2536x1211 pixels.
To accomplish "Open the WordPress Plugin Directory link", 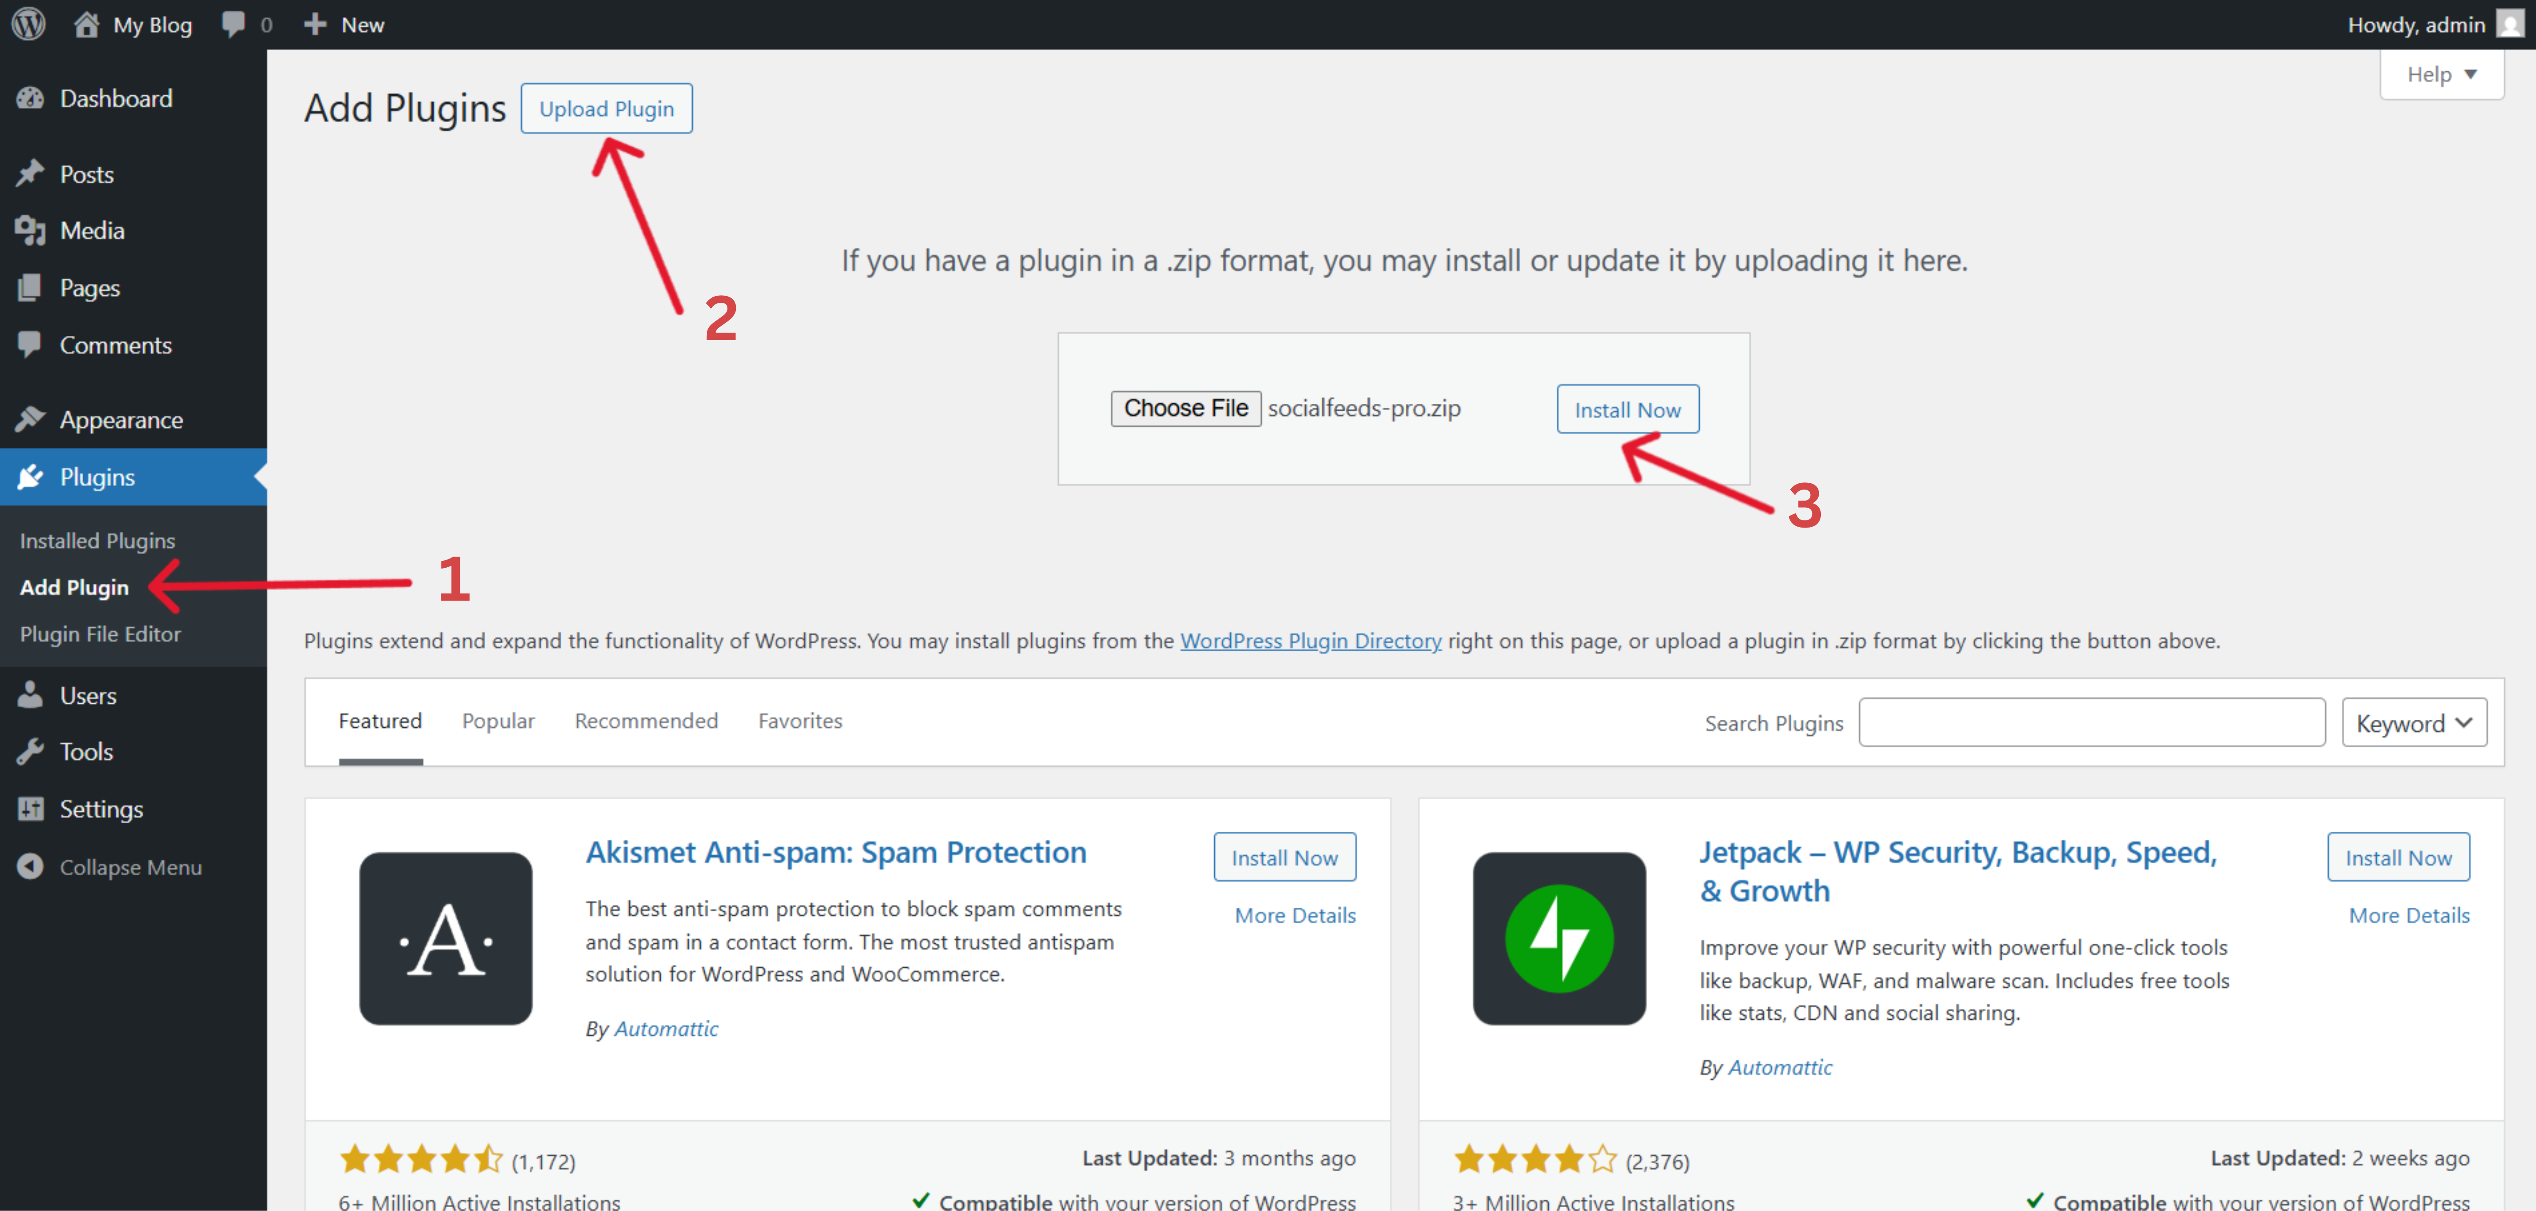I will point(1310,640).
